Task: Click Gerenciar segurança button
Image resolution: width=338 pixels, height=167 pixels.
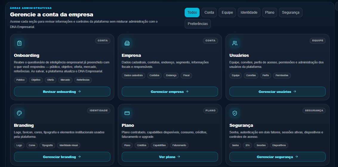Action: coord(277,157)
